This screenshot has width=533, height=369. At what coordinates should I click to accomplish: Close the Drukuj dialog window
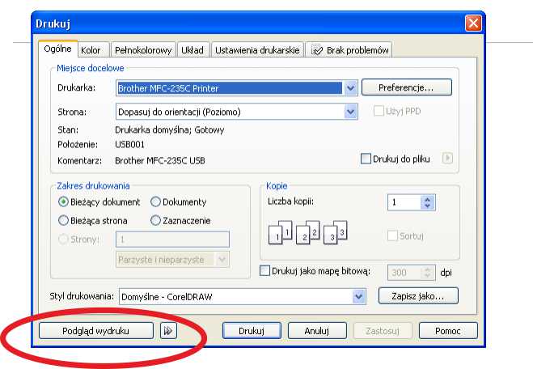(x=473, y=23)
